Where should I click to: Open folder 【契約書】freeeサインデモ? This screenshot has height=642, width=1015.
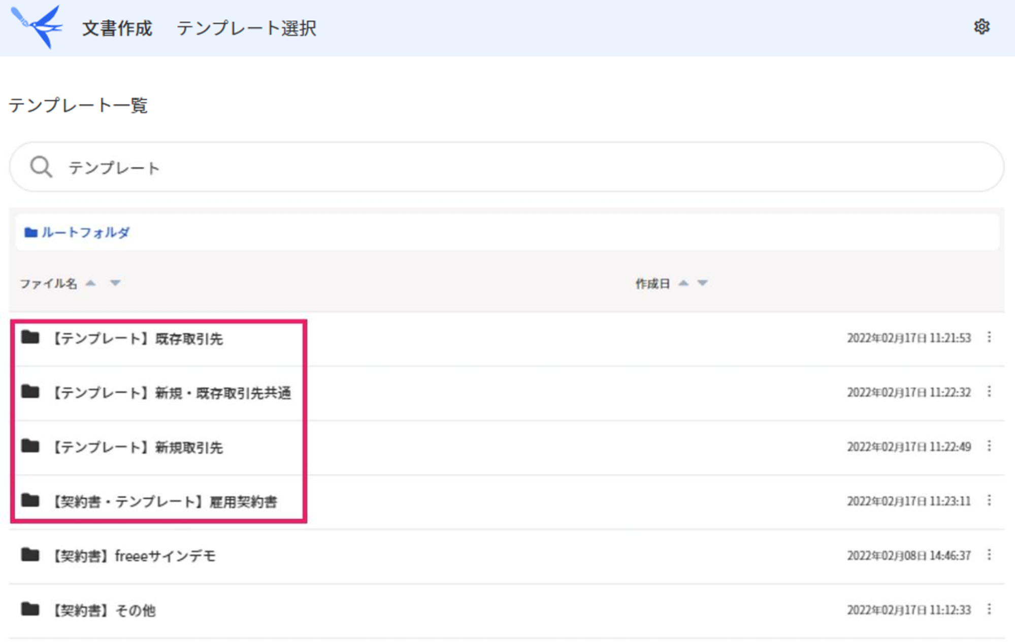(x=134, y=556)
